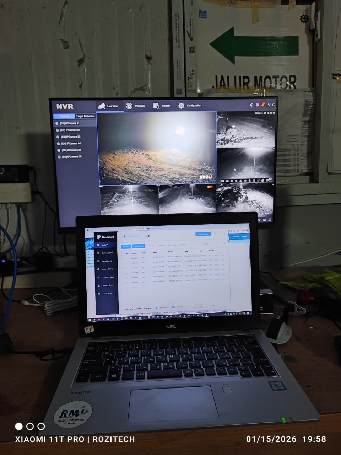Open Device Upgrade in Configtool sidebar
Viewport: 341px width, 455px height.
(107, 253)
